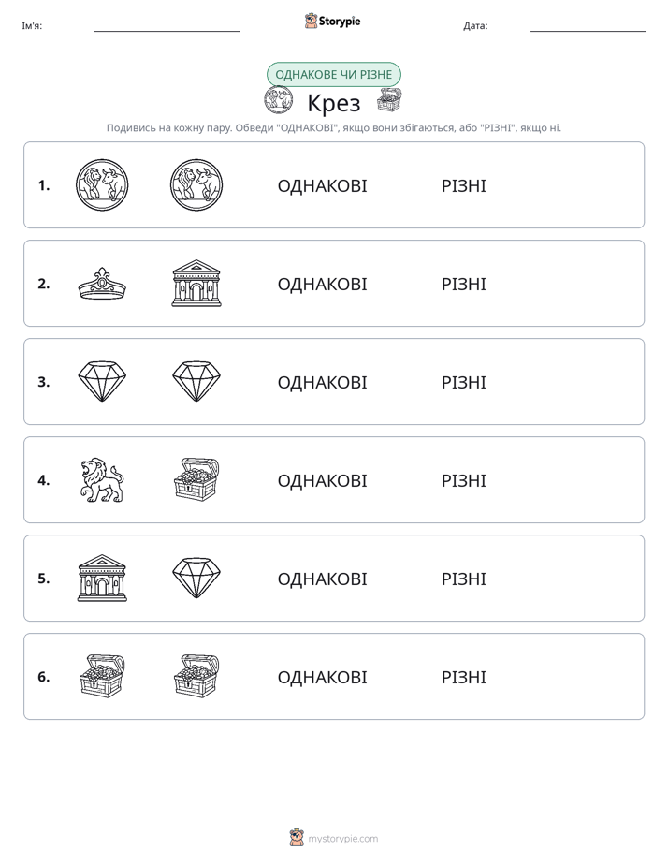Image resolution: width=668 pixels, height=865 pixels.
Task: Click the roaring lion icon in row 4
Action: click(102, 480)
